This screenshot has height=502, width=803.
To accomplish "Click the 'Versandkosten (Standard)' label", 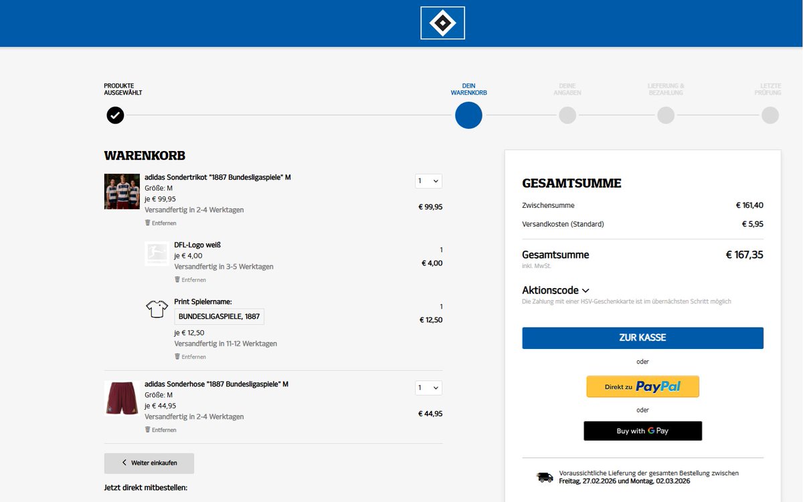I will pyautogui.click(x=563, y=224).
